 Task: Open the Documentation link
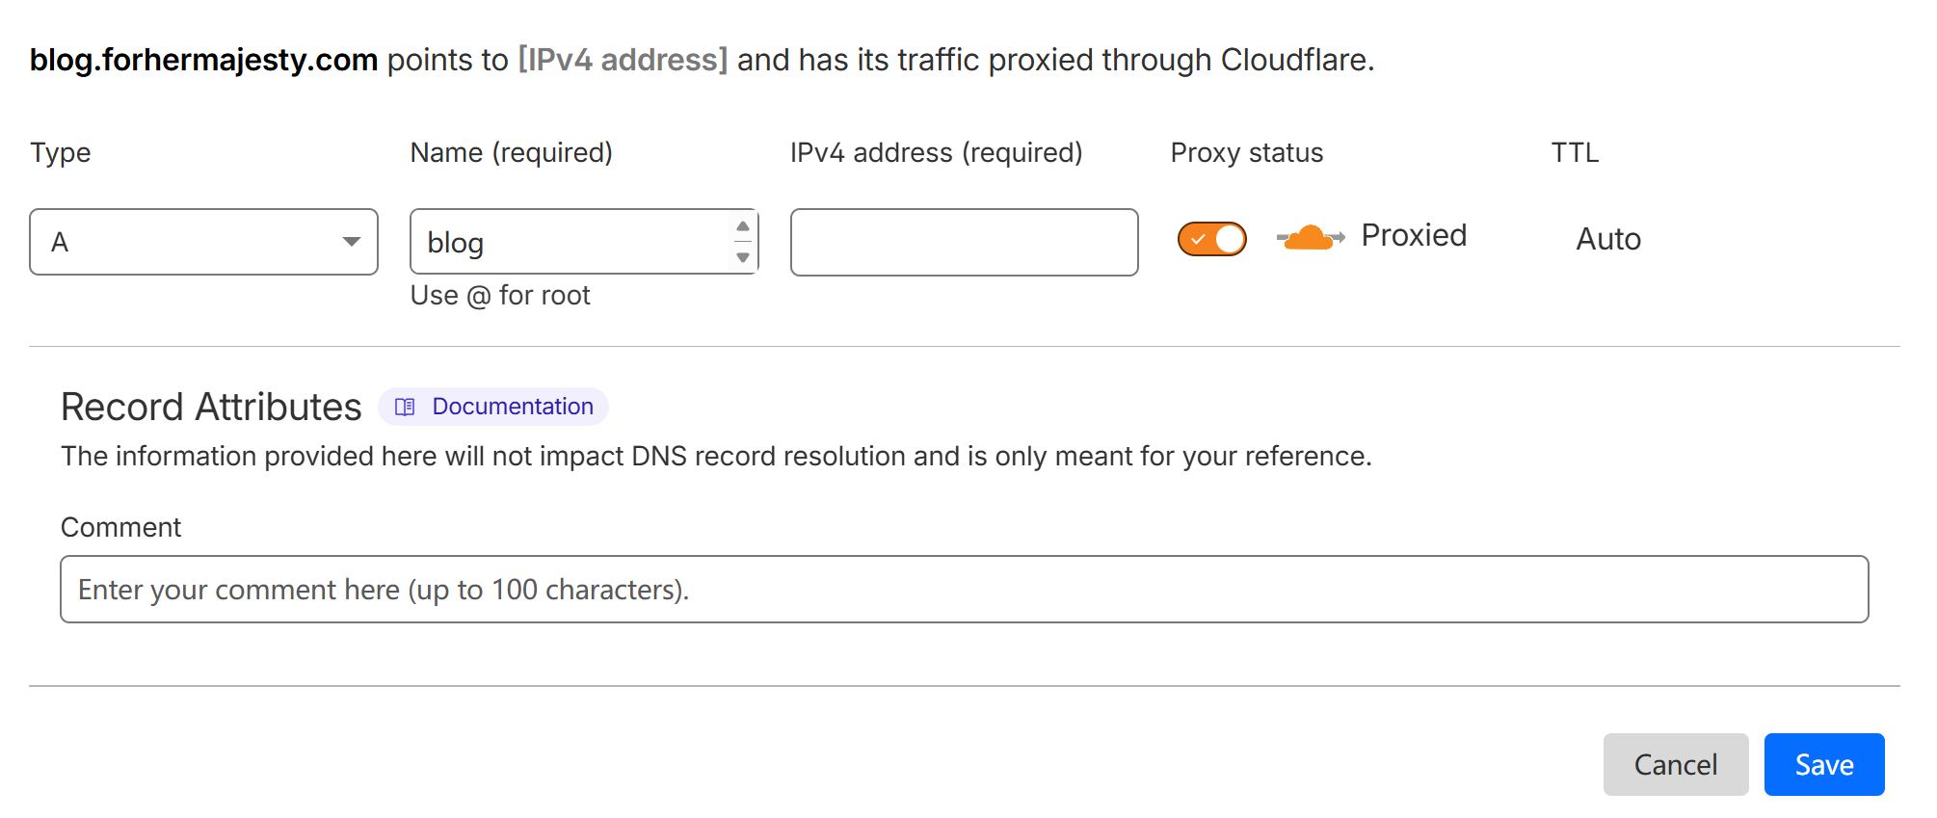point(512,407)
